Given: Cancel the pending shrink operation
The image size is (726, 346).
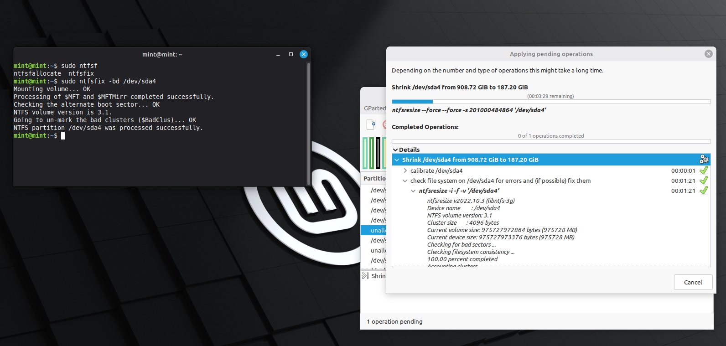Looking at the screenshot, I should [x=693, y=282].
